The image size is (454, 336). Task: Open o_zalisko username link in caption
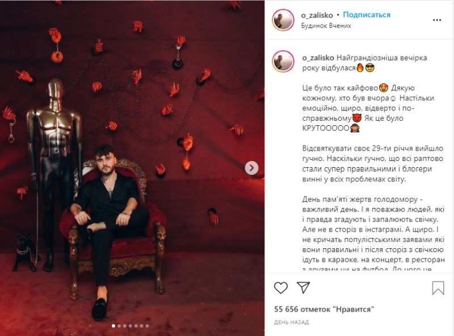pyautogui.click(x=318, y=58)
